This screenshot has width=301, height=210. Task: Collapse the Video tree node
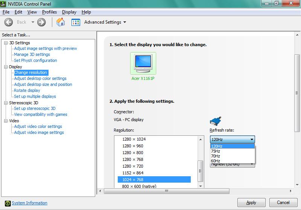(x=6, y=121)
